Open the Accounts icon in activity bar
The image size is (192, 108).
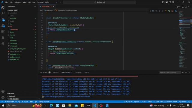3,91
